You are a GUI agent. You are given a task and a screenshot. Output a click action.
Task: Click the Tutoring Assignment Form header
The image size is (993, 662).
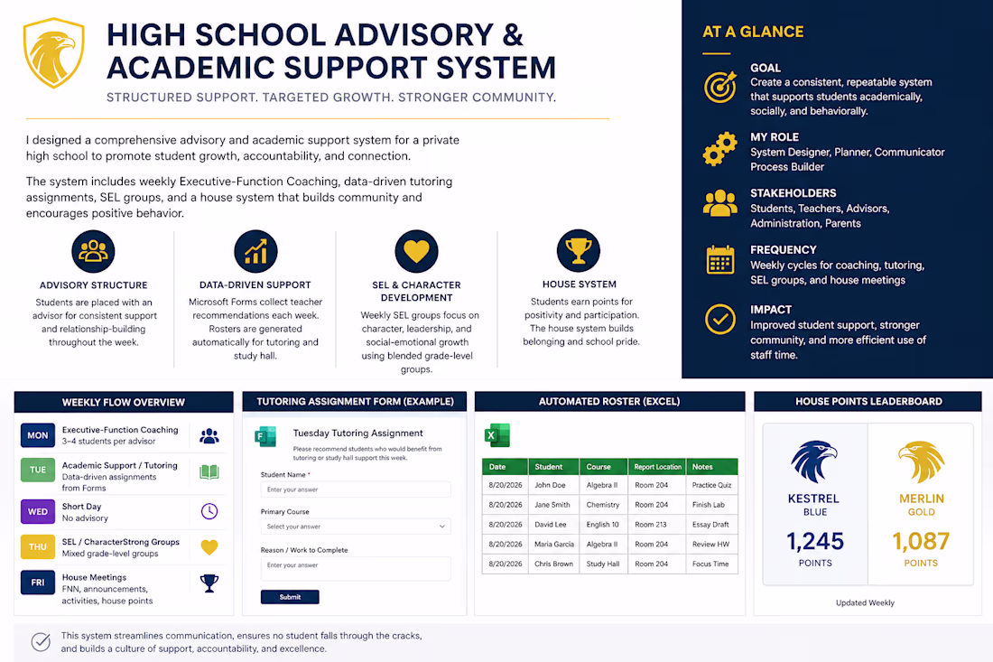coord(355,402)
